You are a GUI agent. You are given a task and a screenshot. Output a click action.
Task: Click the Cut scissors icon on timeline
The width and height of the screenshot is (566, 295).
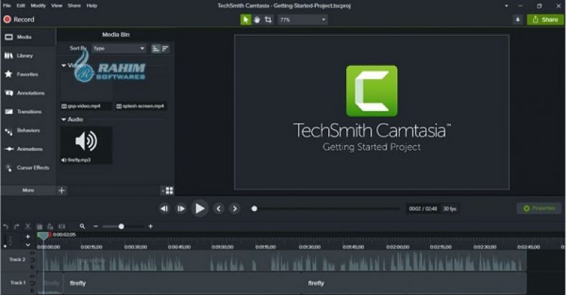pyautogui.click(x=28, y=226)
